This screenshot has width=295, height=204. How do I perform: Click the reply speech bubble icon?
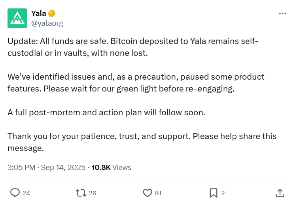(15, 193)
